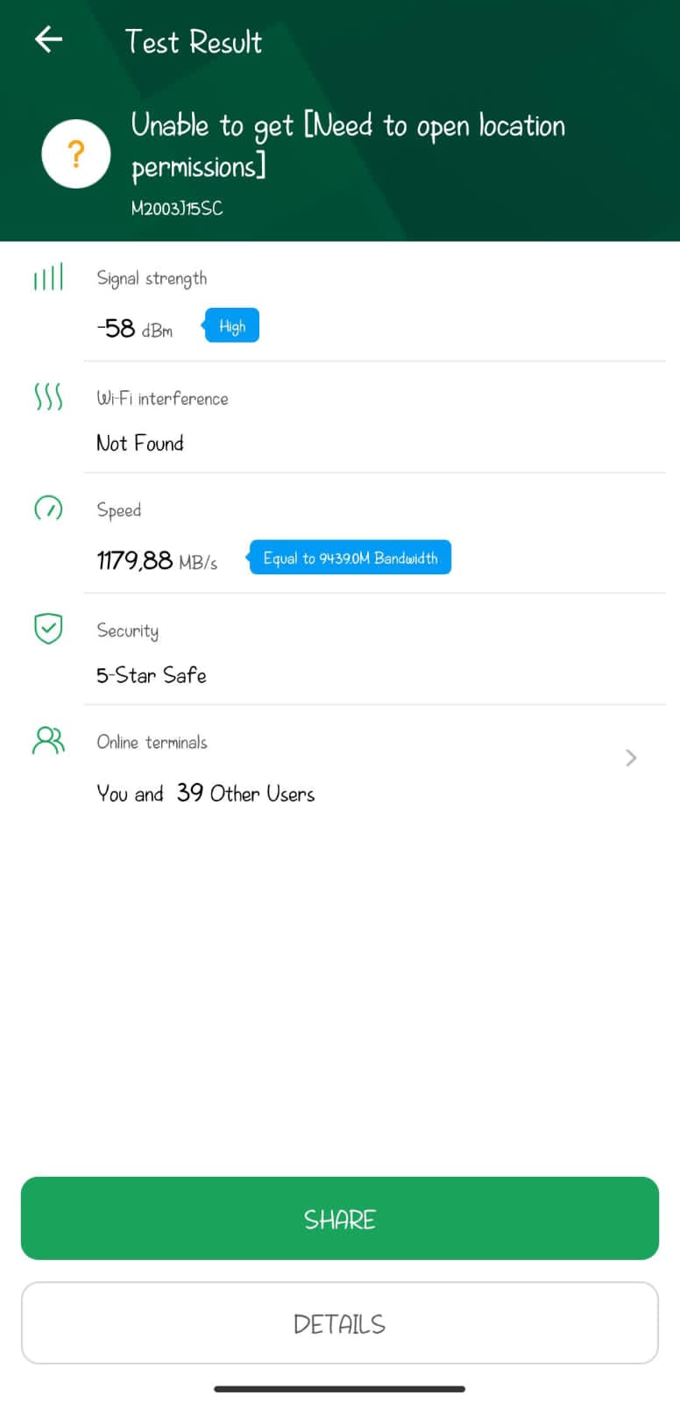Tap the Wi-Fi interference waves icon

[x=48, y=396]
